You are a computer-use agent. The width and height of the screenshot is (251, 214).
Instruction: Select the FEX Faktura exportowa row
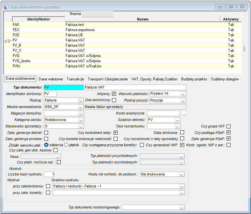122,30
